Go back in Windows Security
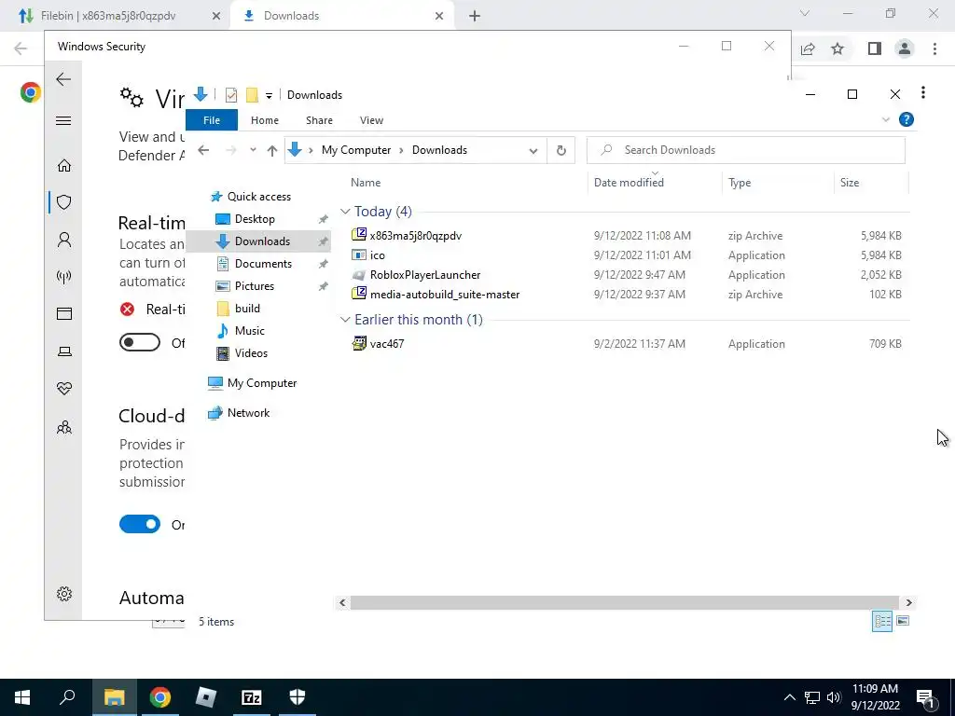Viewport: 955px width, 716px height. pyautogui.click(x=63, y=79)
